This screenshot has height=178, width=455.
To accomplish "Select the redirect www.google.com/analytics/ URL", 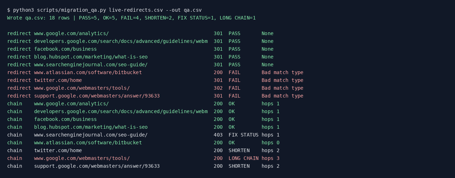I will (71, 33).
